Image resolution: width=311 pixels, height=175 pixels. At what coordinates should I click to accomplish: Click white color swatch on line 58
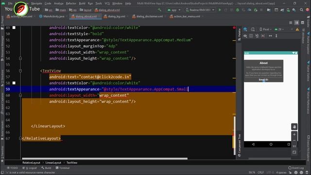point(14,83)
